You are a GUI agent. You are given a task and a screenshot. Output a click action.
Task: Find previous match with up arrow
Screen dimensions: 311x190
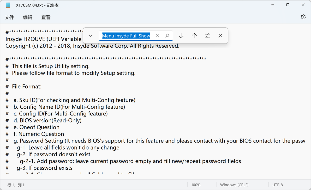194,36
